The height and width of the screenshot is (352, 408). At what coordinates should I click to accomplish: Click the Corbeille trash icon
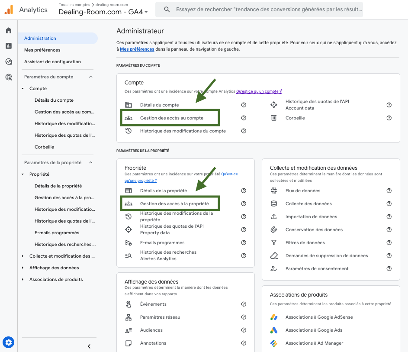click(x=274, y=118)
